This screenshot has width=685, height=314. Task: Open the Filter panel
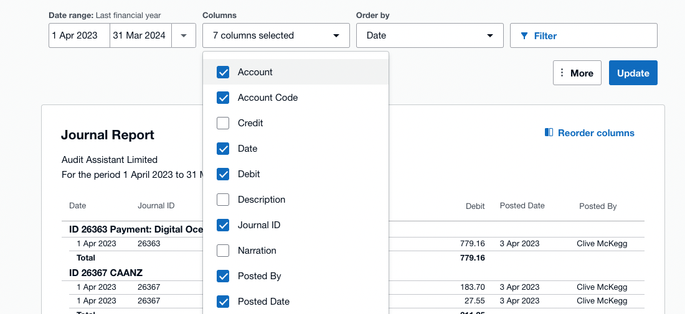(583, 36)
